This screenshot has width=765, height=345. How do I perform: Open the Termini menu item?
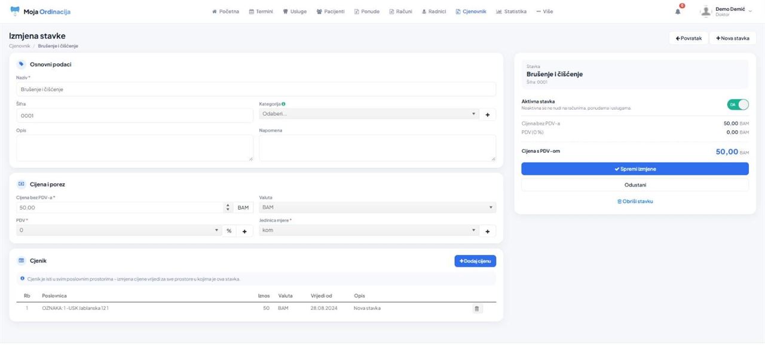pyautogui.click(x=261, y=11)
